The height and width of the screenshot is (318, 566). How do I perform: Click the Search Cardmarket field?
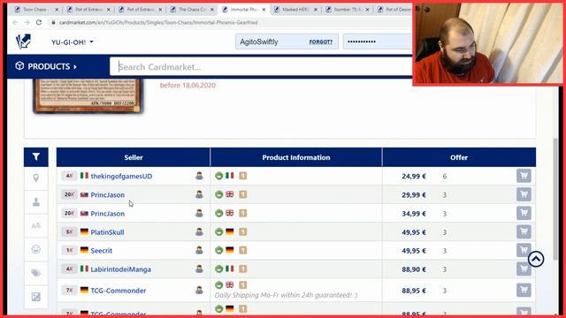261,67
